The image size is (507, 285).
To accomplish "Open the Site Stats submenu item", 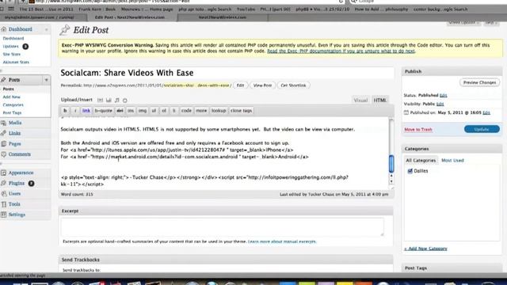I will 12,55.
